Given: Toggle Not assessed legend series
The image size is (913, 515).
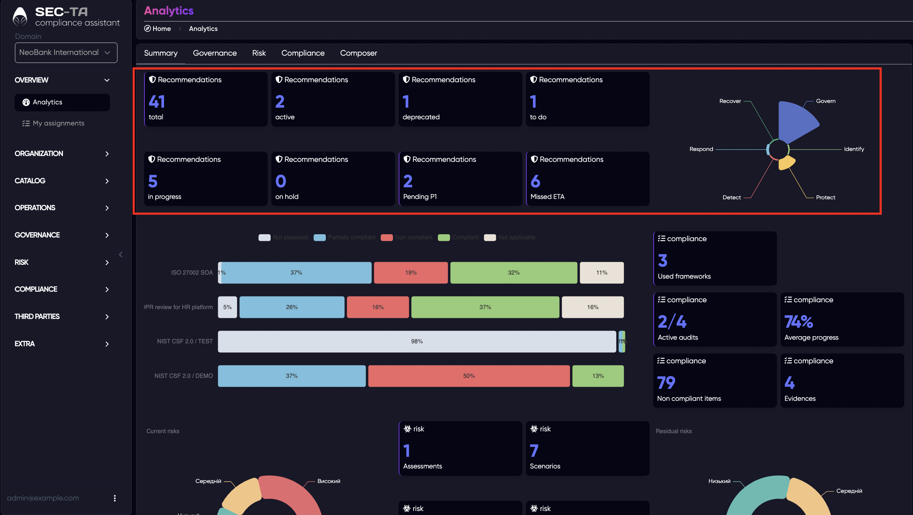Looking at the screenshot, I should 283,237.
